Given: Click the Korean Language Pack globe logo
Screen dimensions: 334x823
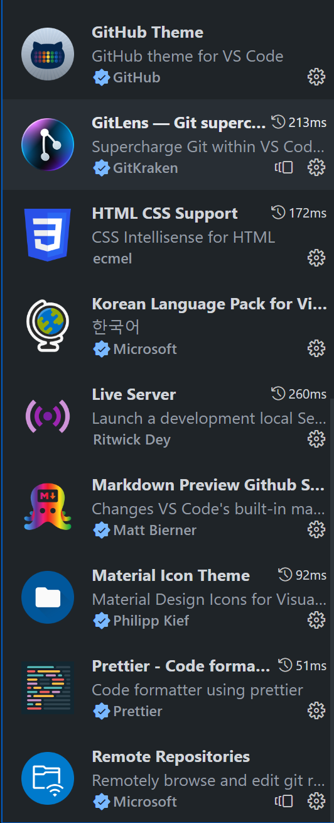Looking at the screenshot, I should (x=48, y=326).
